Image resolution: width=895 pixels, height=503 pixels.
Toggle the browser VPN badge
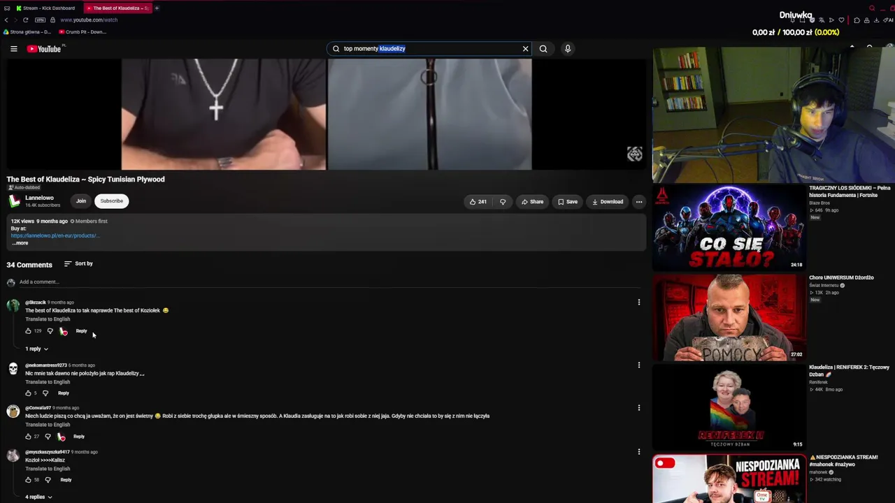click(40, 20)
